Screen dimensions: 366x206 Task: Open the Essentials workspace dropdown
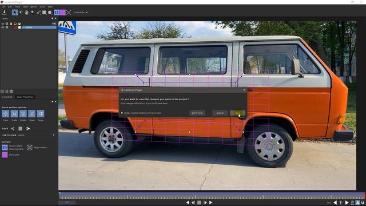(81, 13)
